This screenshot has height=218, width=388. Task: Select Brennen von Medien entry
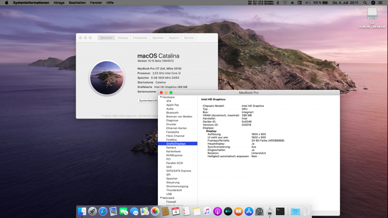point(179,117)
